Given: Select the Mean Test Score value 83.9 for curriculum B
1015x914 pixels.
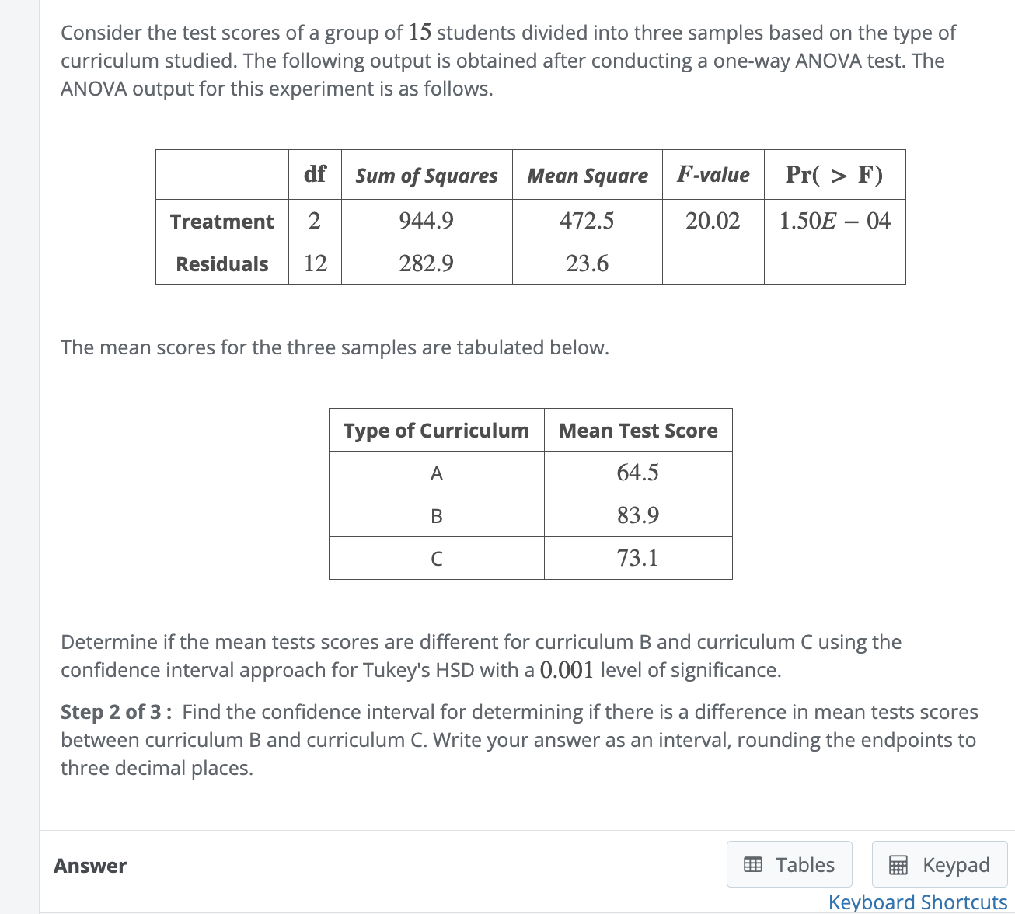Looking at the screenshot, I should coord(637,515).
